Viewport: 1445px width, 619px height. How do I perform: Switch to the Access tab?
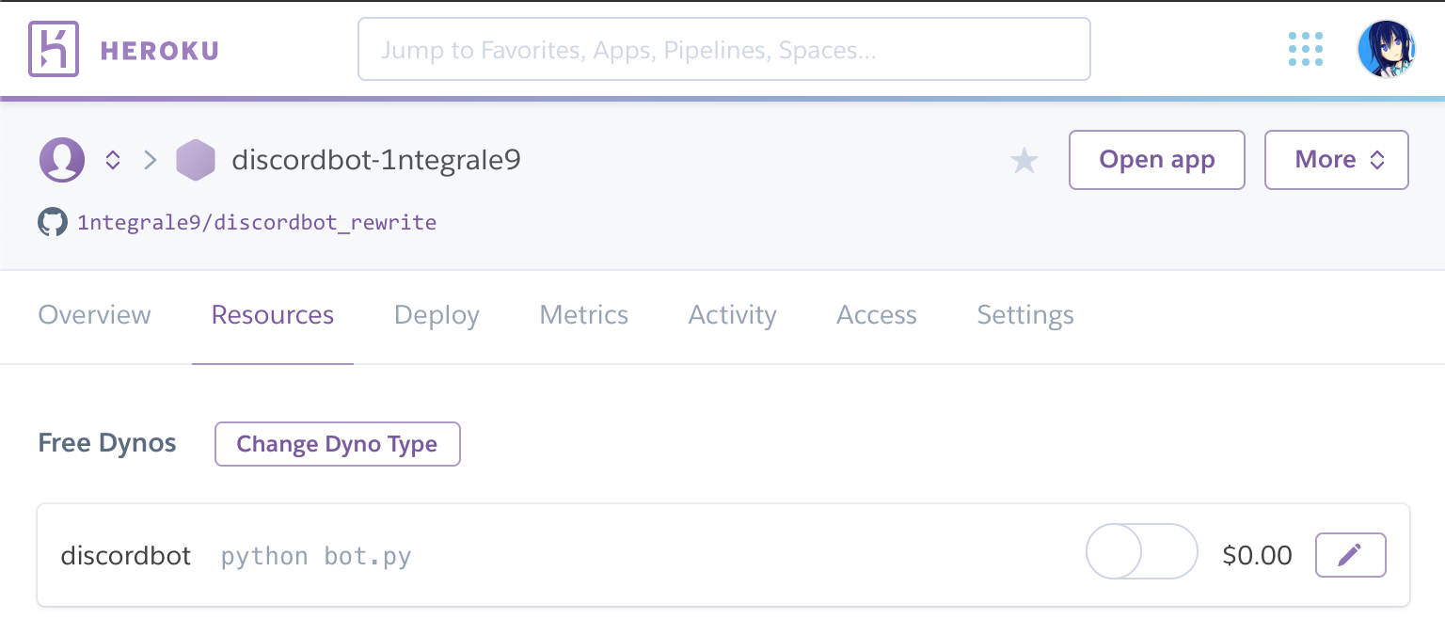point(877,315)
